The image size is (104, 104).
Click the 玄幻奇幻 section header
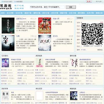5,56
